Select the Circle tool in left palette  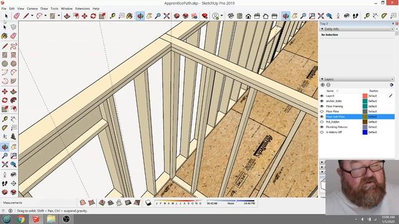[x=4, y=63]
